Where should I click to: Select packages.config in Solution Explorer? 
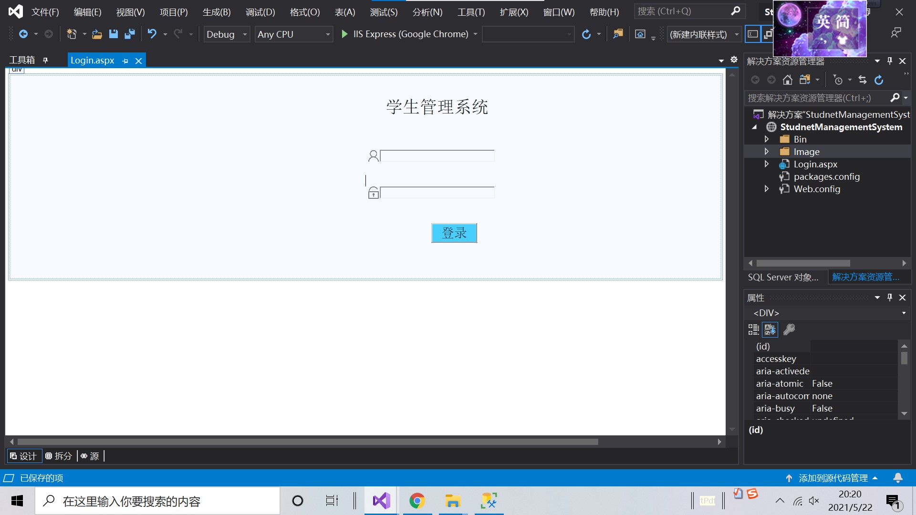[x=827, y=176]
